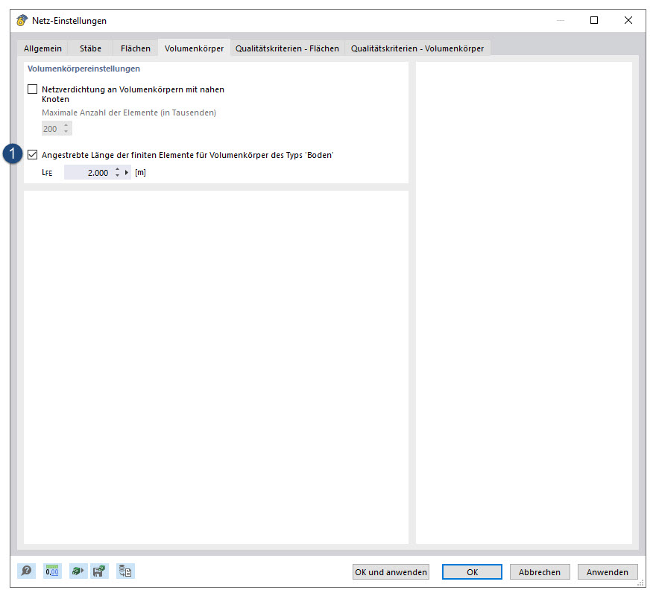Click the Anwenden button
Screen dimensions: 656x599
tap(608, 572)
